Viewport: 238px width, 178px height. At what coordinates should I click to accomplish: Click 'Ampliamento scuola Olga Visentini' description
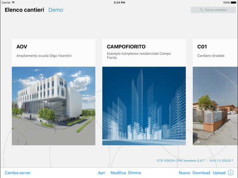coord(44,56)
